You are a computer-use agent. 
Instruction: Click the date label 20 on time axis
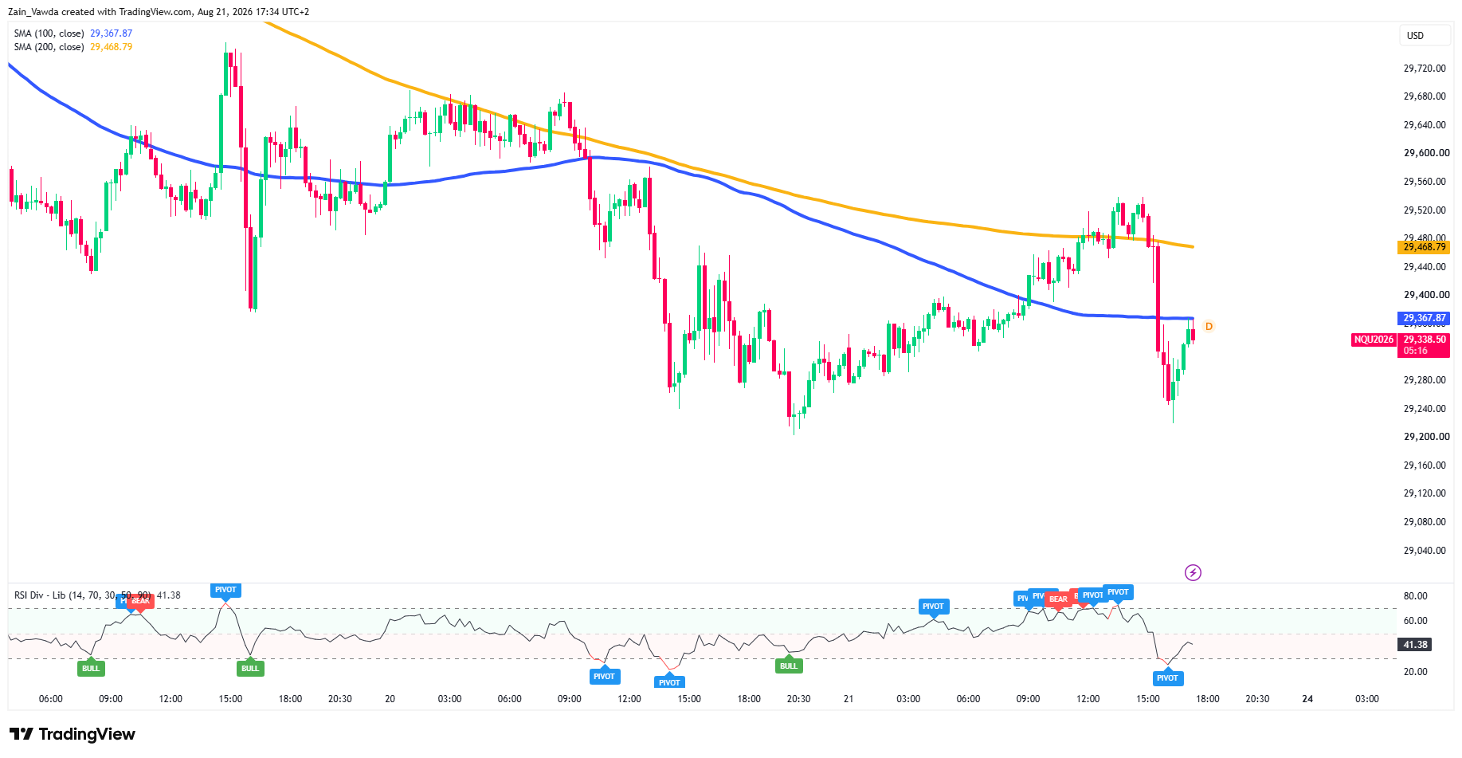[390, 699]
